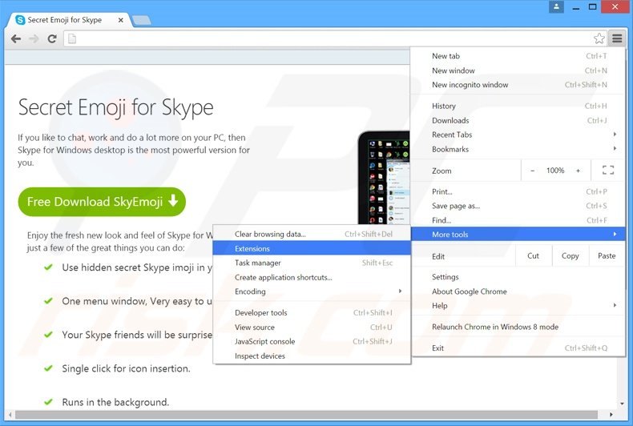Viewport: 633px width, 426px height.
Task: Click the page icon in the address bar
Action: click(72, 38)
